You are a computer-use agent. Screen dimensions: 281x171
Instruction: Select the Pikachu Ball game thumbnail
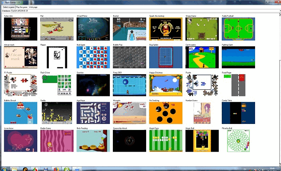point(238,141)
